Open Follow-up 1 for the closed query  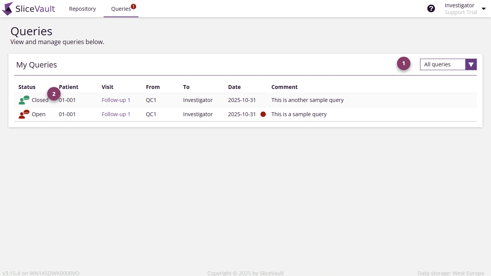(116, 100)
